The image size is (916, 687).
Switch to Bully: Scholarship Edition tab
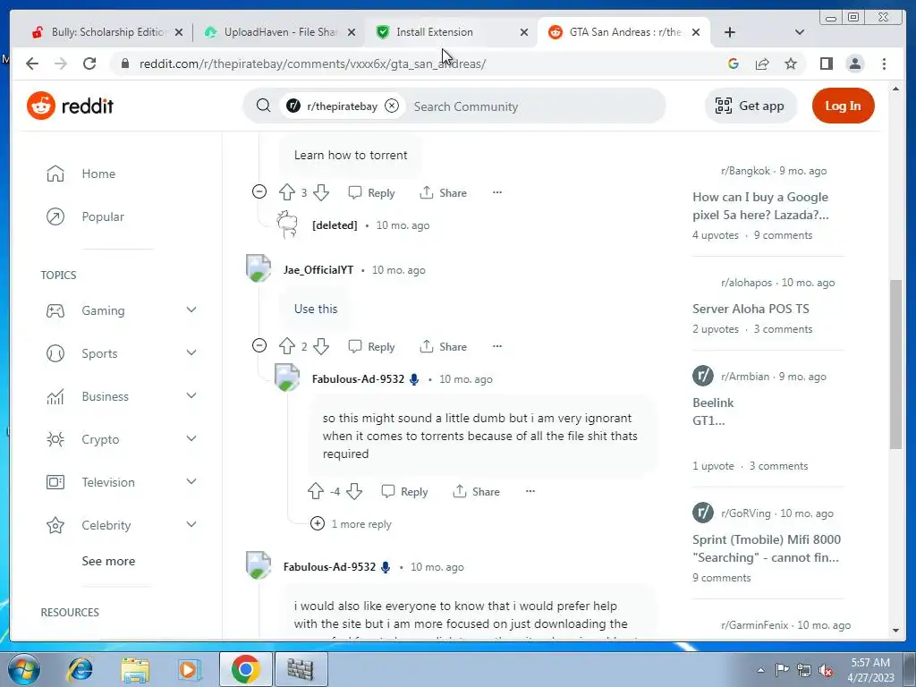tap(108, 32)
